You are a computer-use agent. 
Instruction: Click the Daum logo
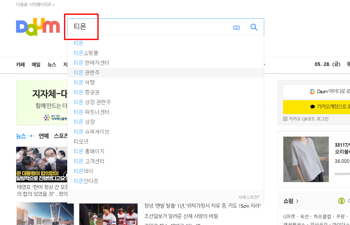[38, 27]
